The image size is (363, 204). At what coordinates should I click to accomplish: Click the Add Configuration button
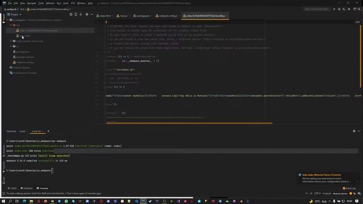316,9
